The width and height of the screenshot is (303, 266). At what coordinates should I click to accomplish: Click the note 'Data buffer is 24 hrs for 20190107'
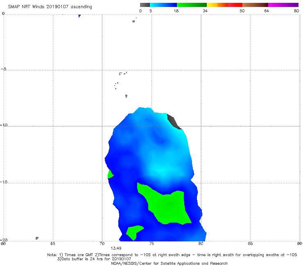click(94, 259)
